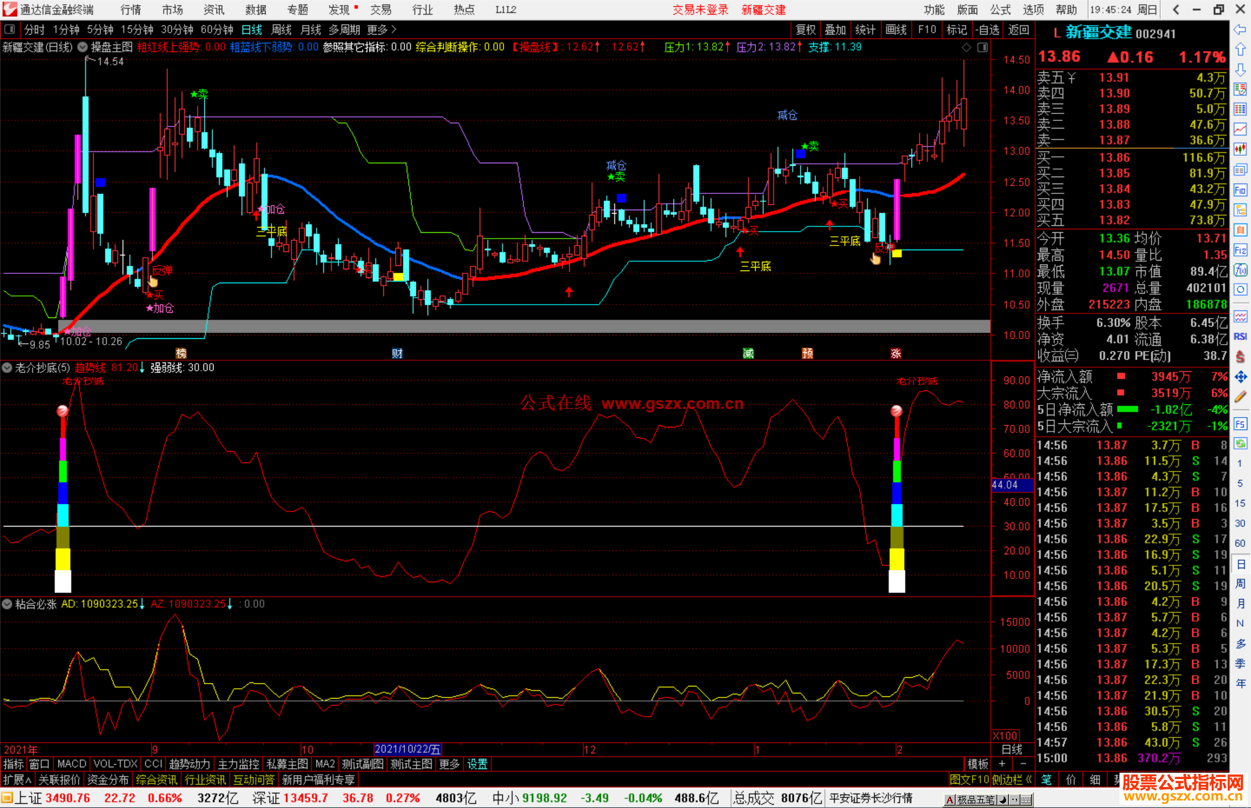Click the circle icon in right sidebar
Image resolution: width=1251 pixels, height=808 pixels.
pyautogui.click(x=1240, y=289)
